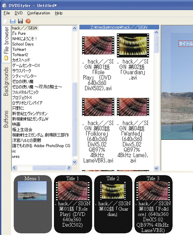Select the I"s Pure folder
Image resolution: width=193 pixels, height=235 pixels.
pos(19,33)
